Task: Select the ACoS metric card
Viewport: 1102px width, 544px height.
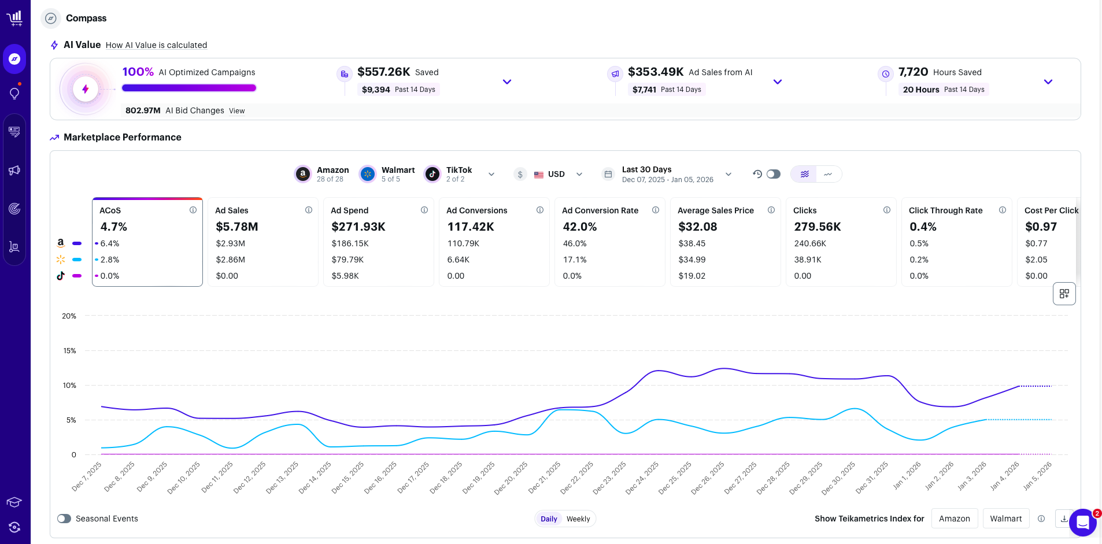Action: pos(147,242)
